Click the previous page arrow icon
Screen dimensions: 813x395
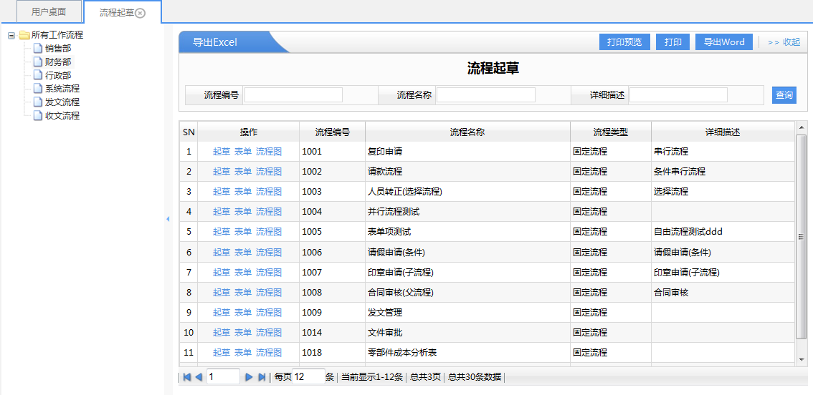pyautogui.click(x=199, y=377)
